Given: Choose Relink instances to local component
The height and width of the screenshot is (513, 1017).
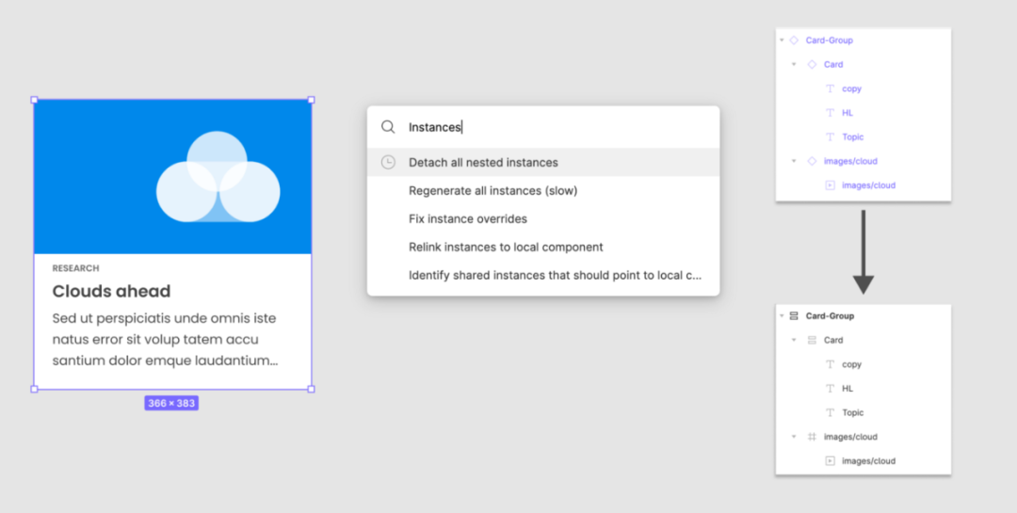Looking at the screenshot, I should [x=506, y=247].
